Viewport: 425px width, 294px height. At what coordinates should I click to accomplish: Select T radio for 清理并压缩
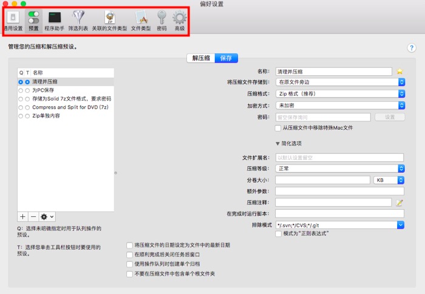pyautogui.click(x=27, y=82)
